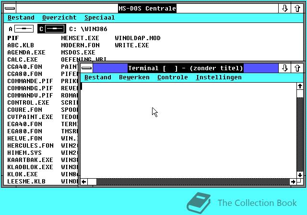Viewport: 307px width, 215px height.
Task: Open Controle menu in Terminal
Action: click(173, 77)
